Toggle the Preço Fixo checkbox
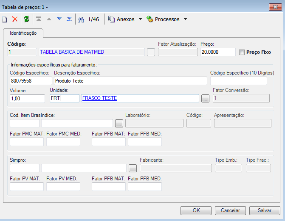Screen dimensions: 285x221 pyautogui.click(x=242, y=52)
